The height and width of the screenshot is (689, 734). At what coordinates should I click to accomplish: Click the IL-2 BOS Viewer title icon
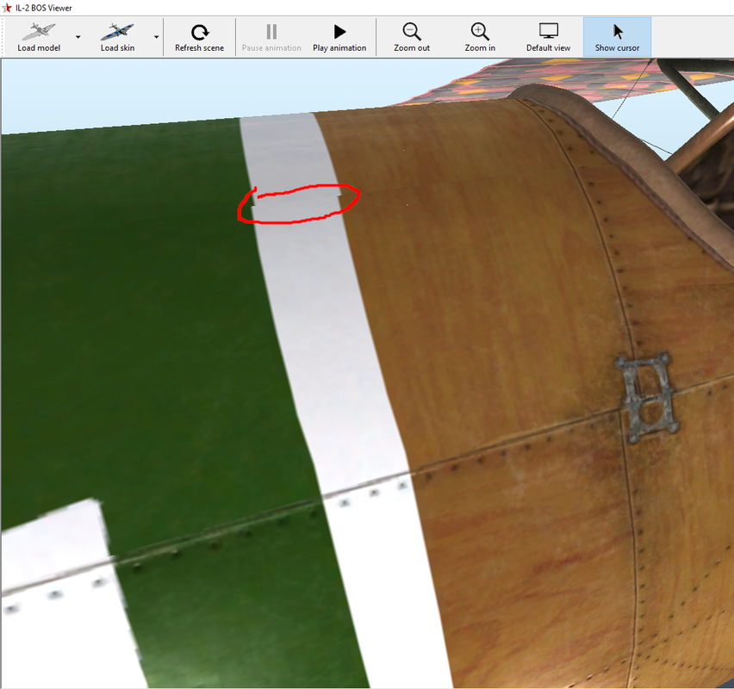[x=7, y=8]
